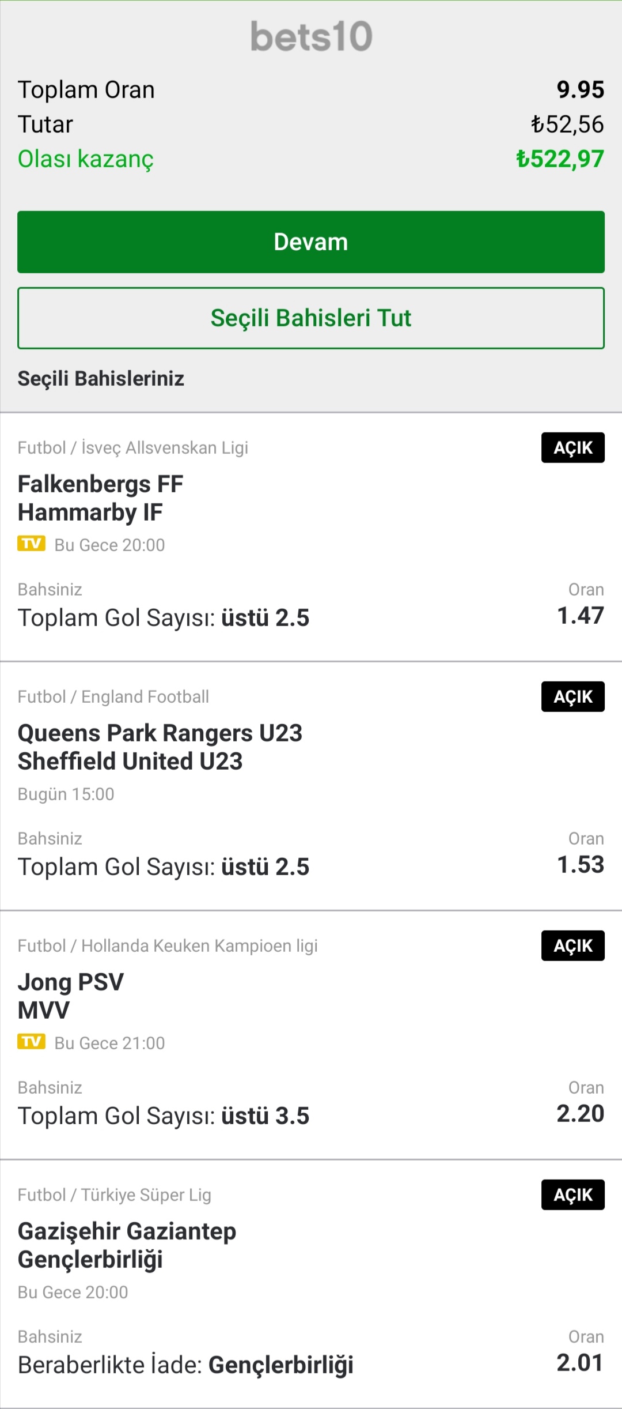This screenshot has width=622, height=1409.
Task: Click Türkiye Süper Lig league label
Action: pyautogui.click(x=146, y=1195)
